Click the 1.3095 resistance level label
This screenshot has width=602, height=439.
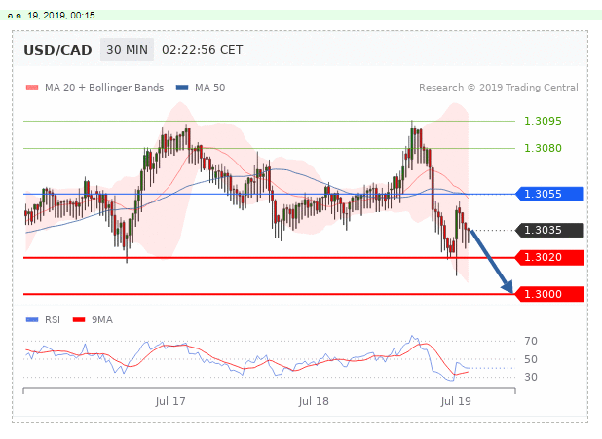(543, 121)
